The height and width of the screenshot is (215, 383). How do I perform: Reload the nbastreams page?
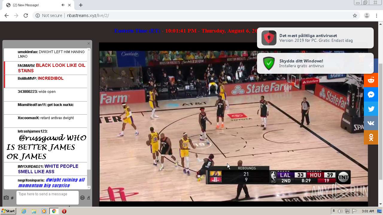click(x=26, y=16)
